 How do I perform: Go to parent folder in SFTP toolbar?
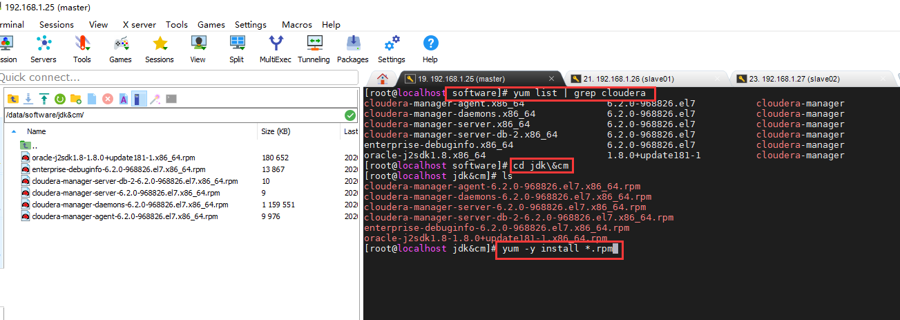(13, 99)
